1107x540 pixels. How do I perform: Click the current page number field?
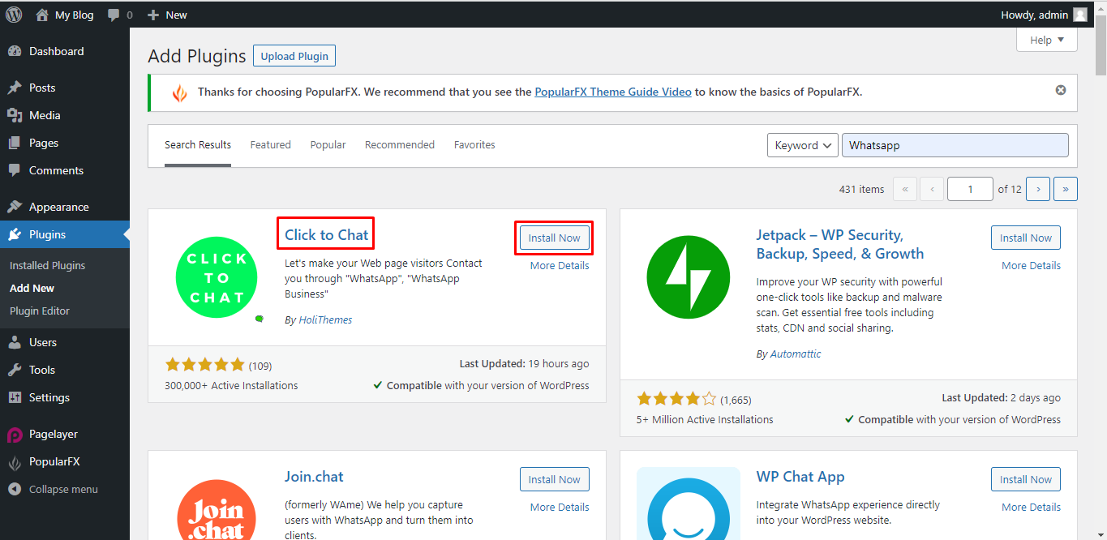pos(970,189)
